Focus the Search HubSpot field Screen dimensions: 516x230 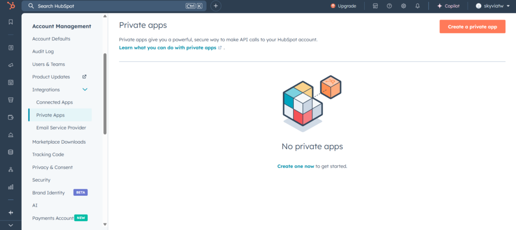[114, 6]
